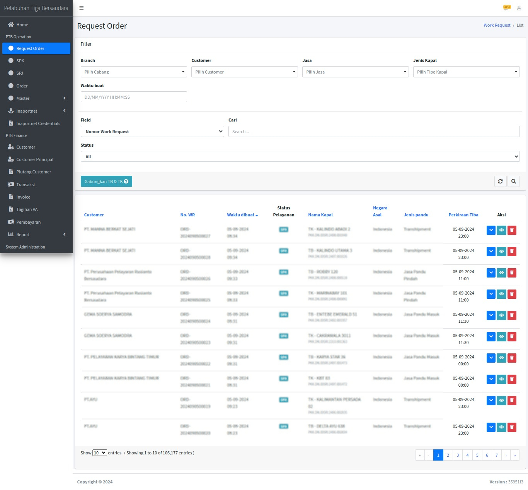Open the Nomor Work Request field dropdown
The height and width of the screenshot is (490, 528).
tap(152, 132)
